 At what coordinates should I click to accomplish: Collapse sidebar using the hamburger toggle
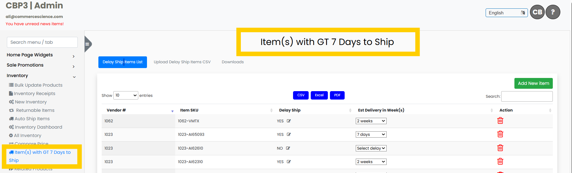pyautogui.click(x=87, y=44)
